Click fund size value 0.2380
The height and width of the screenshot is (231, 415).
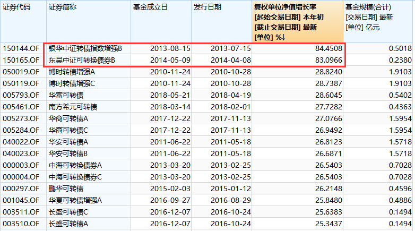click(x=400, y=60)
